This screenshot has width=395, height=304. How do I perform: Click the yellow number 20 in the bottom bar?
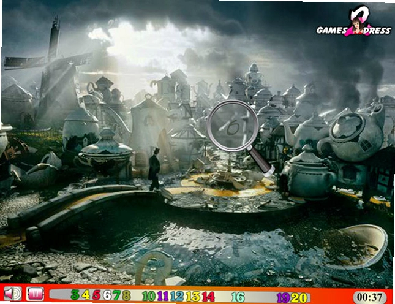[299, 298]
